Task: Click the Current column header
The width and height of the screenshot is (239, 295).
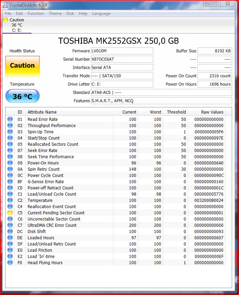Action: [x=126, y=112]
